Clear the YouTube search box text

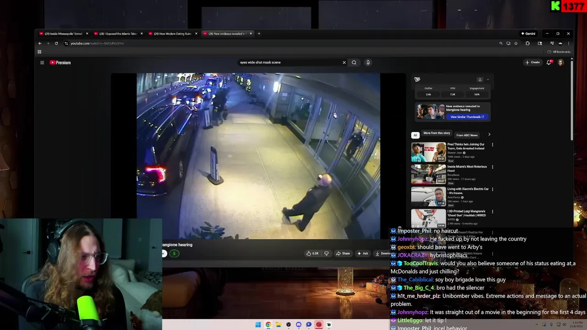344,62
